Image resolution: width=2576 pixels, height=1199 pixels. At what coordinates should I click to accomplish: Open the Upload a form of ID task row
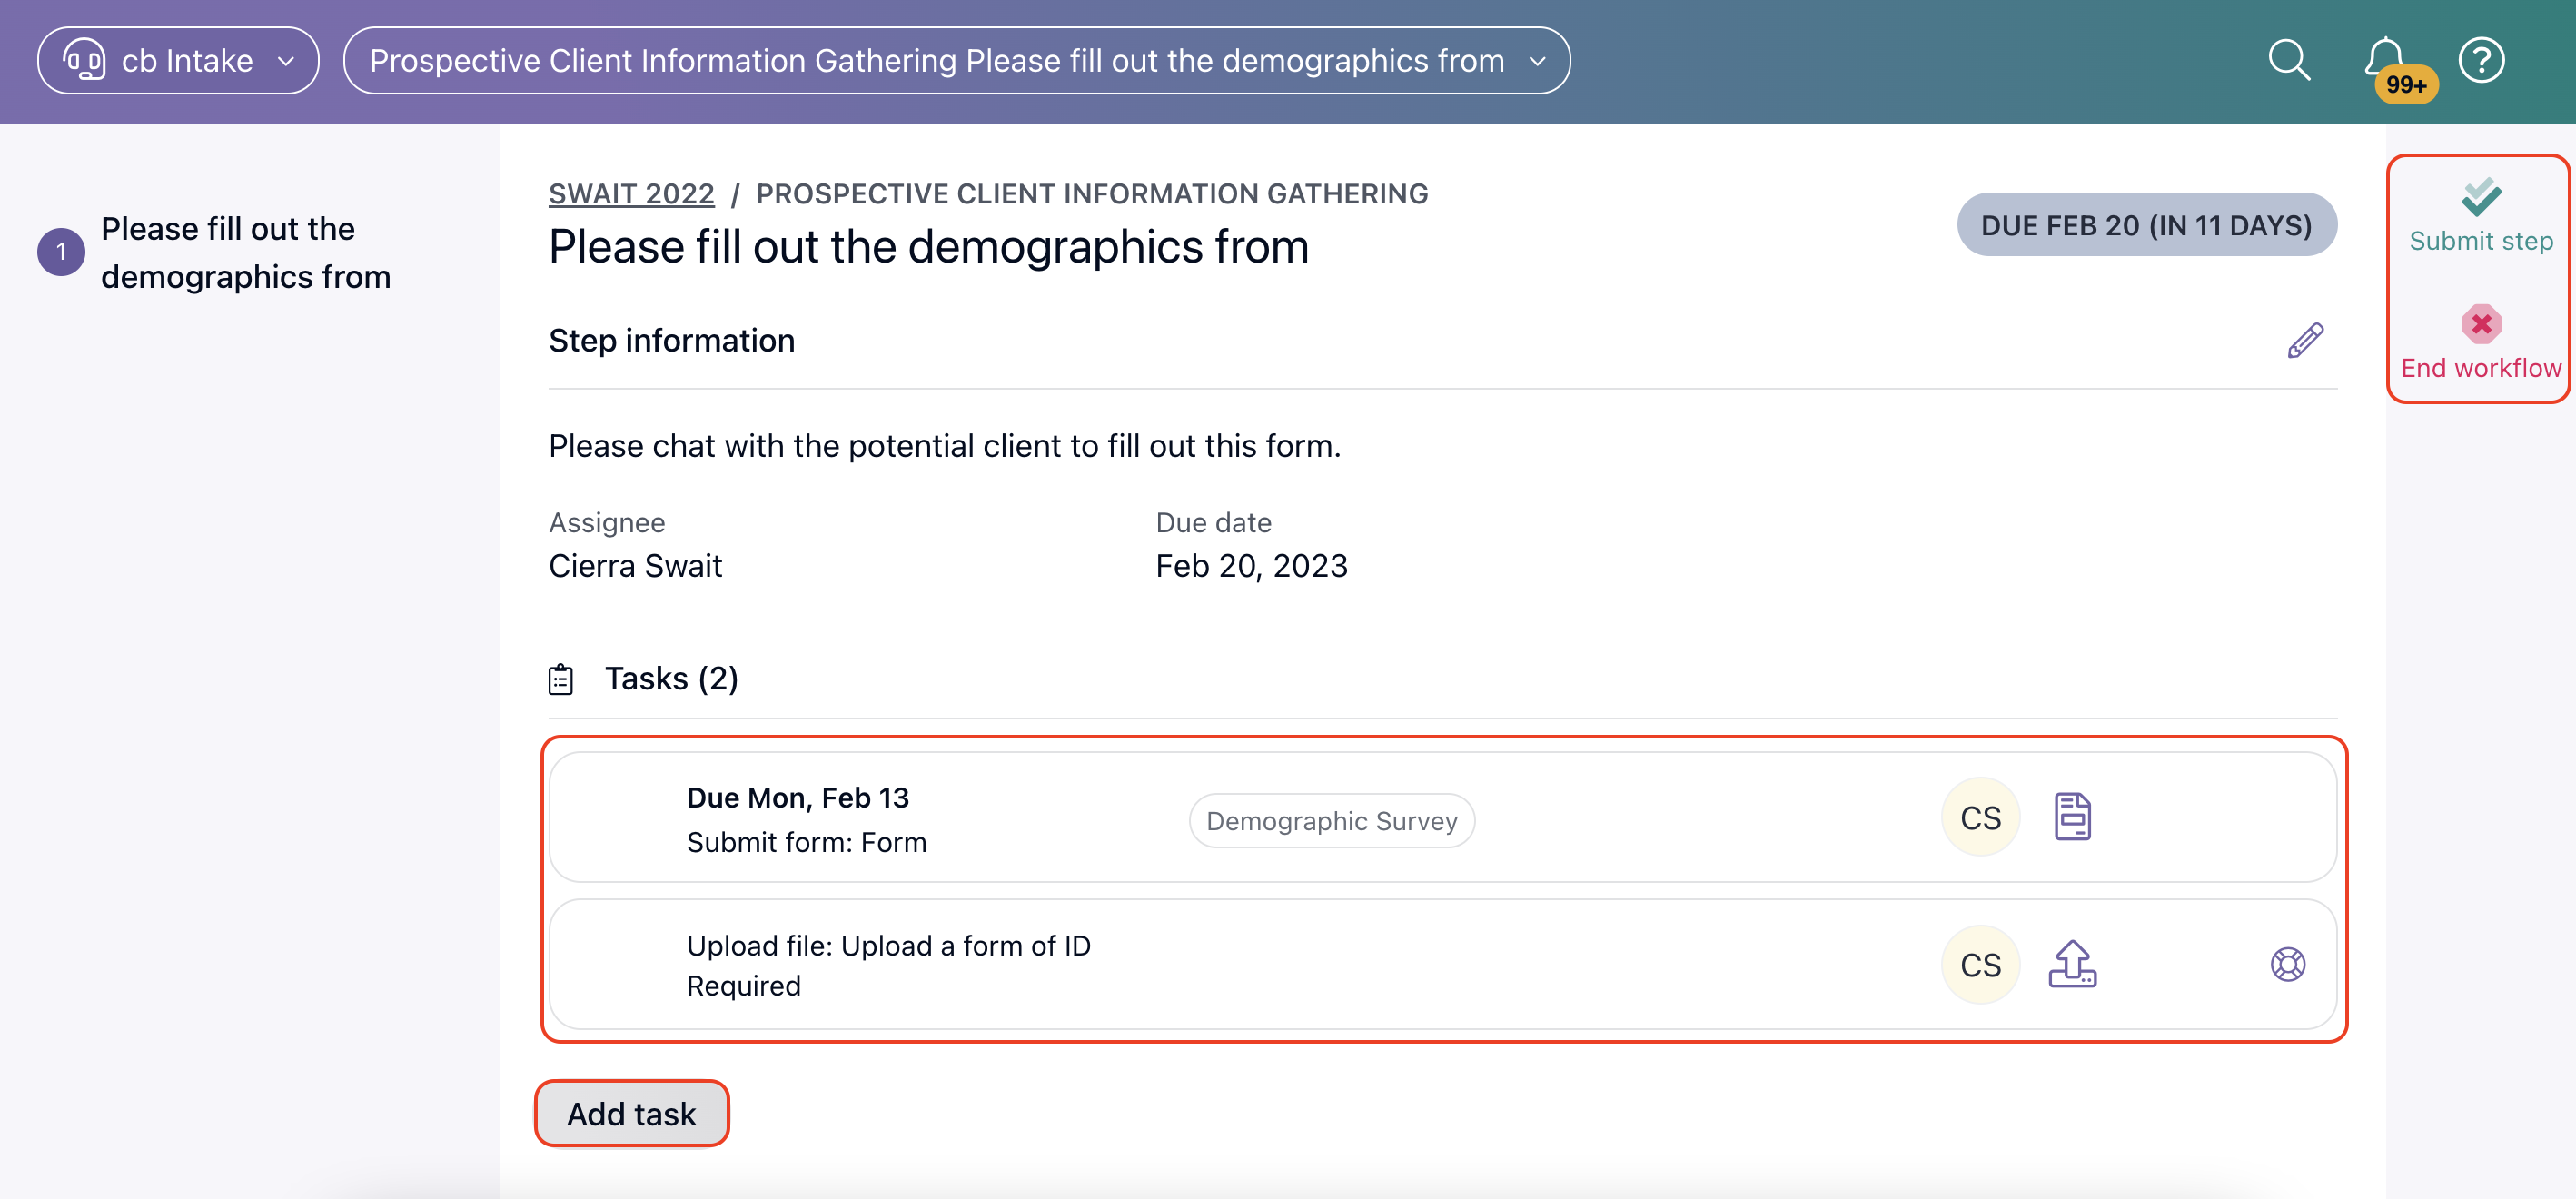(x=1442, y=964)
